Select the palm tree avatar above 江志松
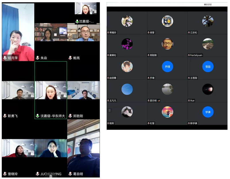The height and width of the screenshot is (179, 230). click(208, 21)
